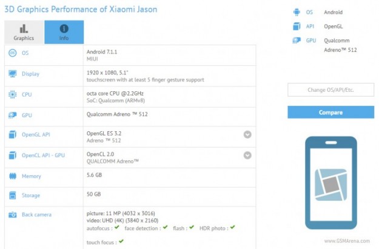
Task: Click the OS row icon
Action: [x=12, y=53]
